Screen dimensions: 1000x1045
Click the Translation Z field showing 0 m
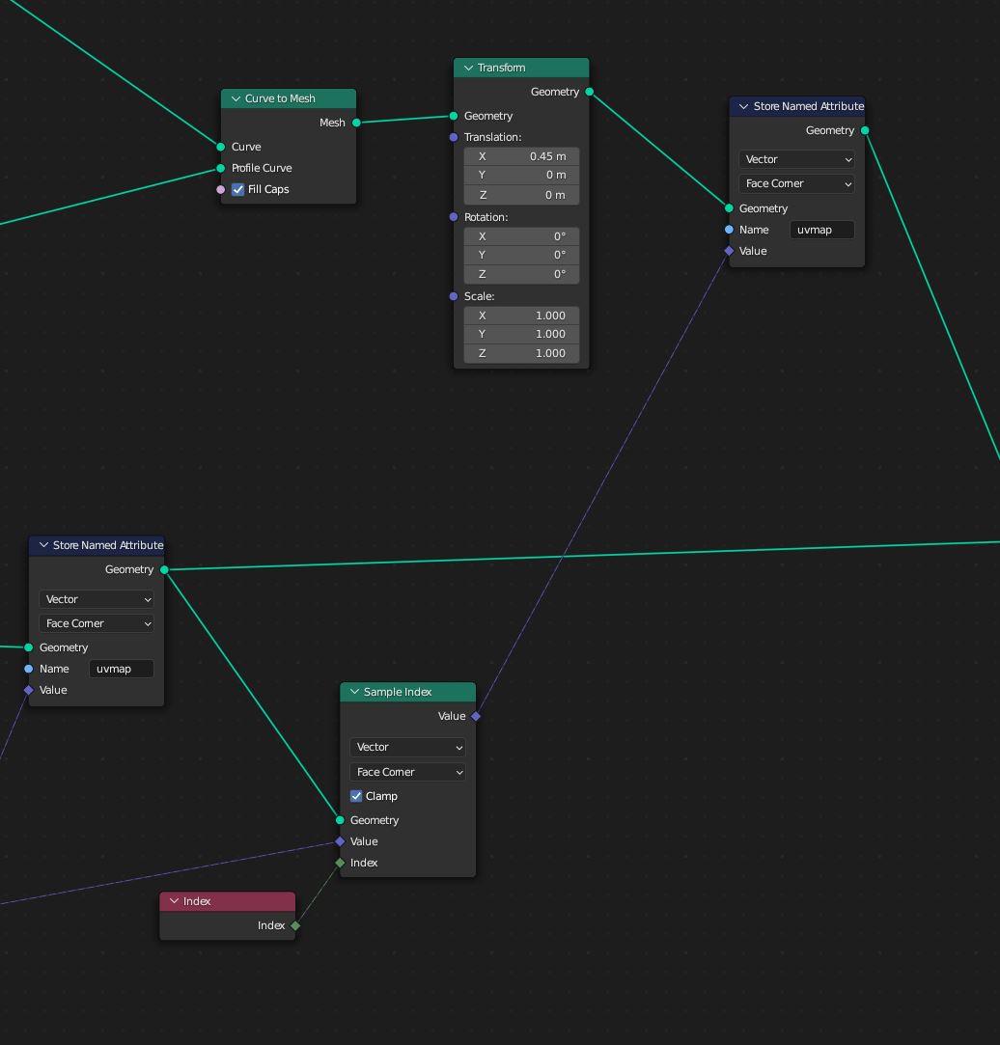[x=521, y=195]
